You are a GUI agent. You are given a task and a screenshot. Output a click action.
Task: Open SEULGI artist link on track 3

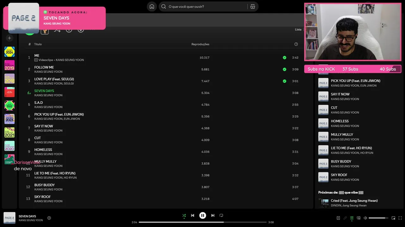tap(69, 84)
